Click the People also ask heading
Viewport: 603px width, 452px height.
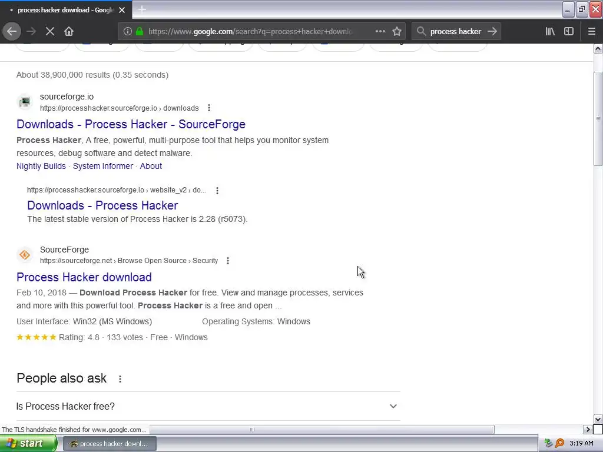coord(61,378)
